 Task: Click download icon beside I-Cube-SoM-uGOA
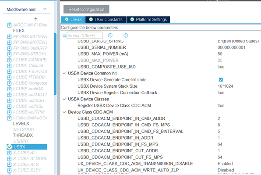pos(9,118)
